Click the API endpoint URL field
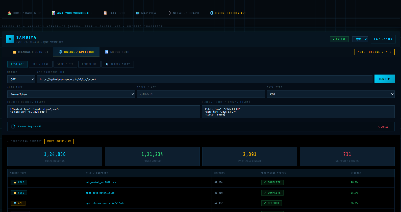 pos(205,79)
